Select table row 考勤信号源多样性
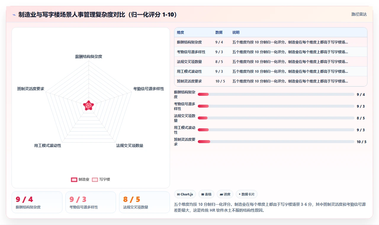Screen dimensions: 379x225 point(271,52)
